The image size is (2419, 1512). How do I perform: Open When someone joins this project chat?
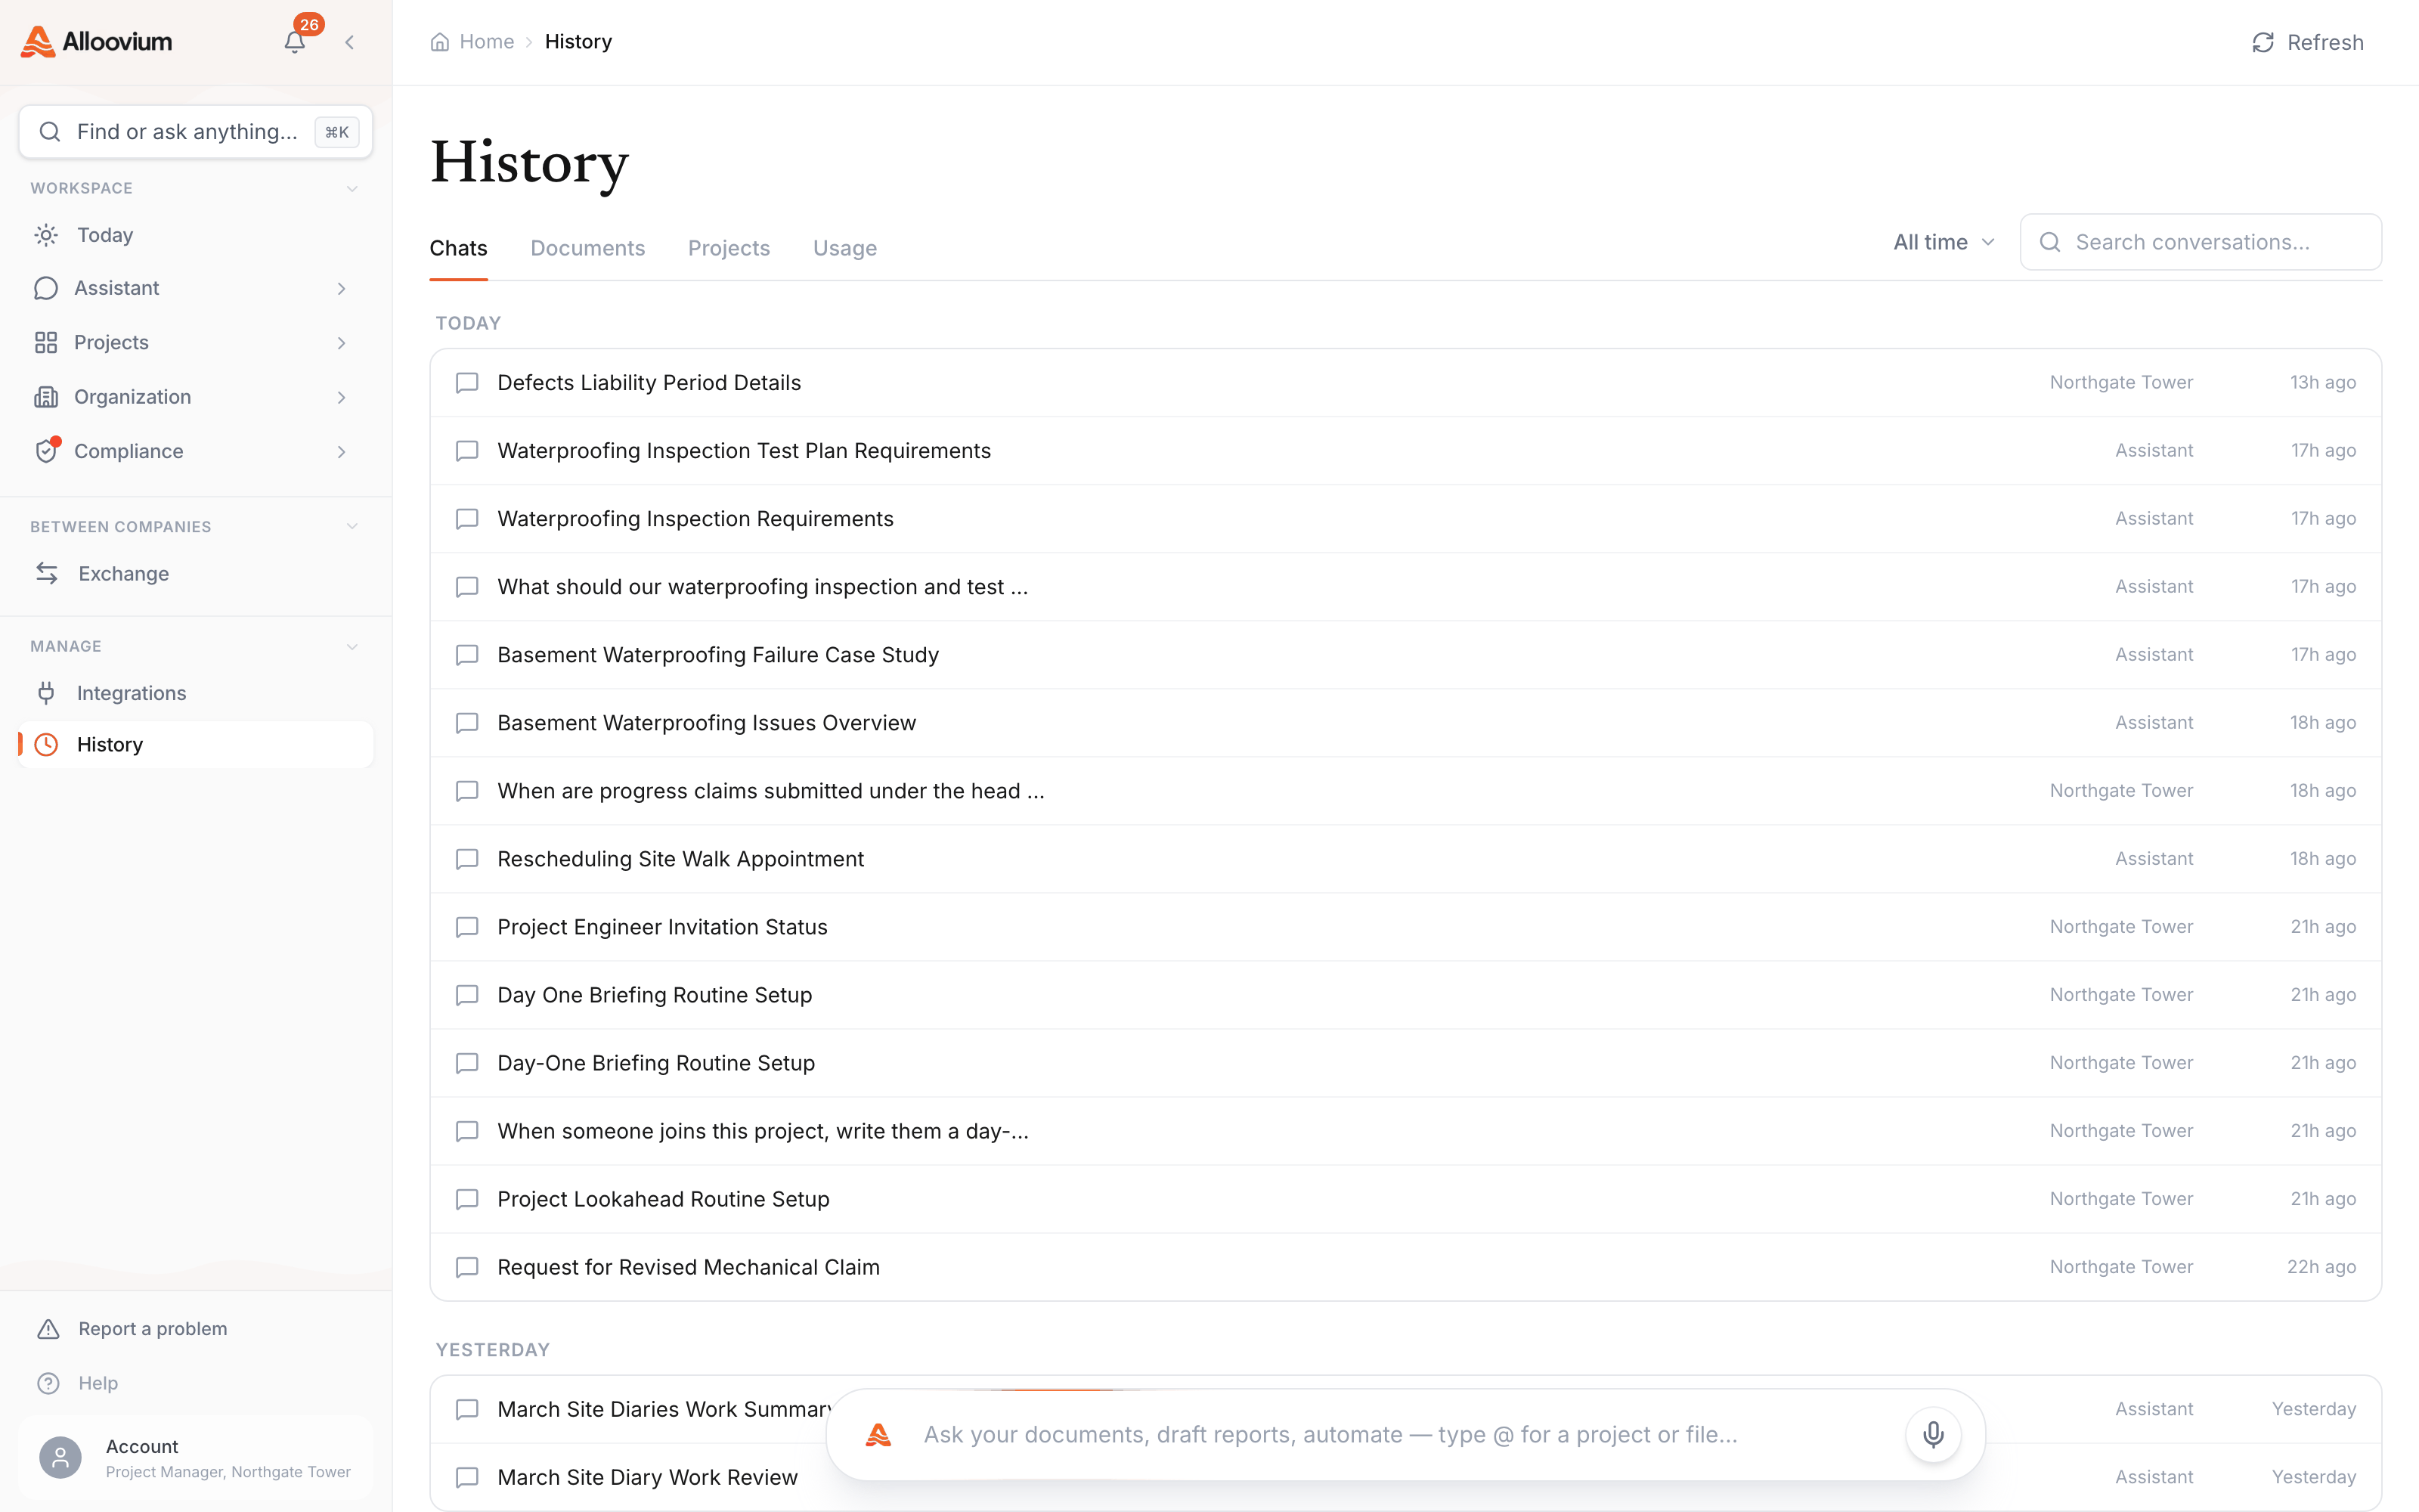click(1405, 1131)
